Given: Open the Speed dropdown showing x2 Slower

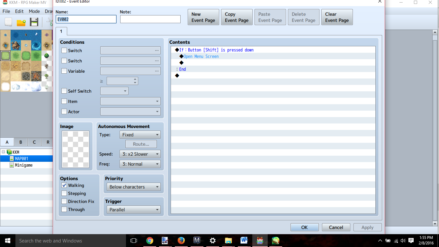Looking at the screenshot, I should (140, 154).
